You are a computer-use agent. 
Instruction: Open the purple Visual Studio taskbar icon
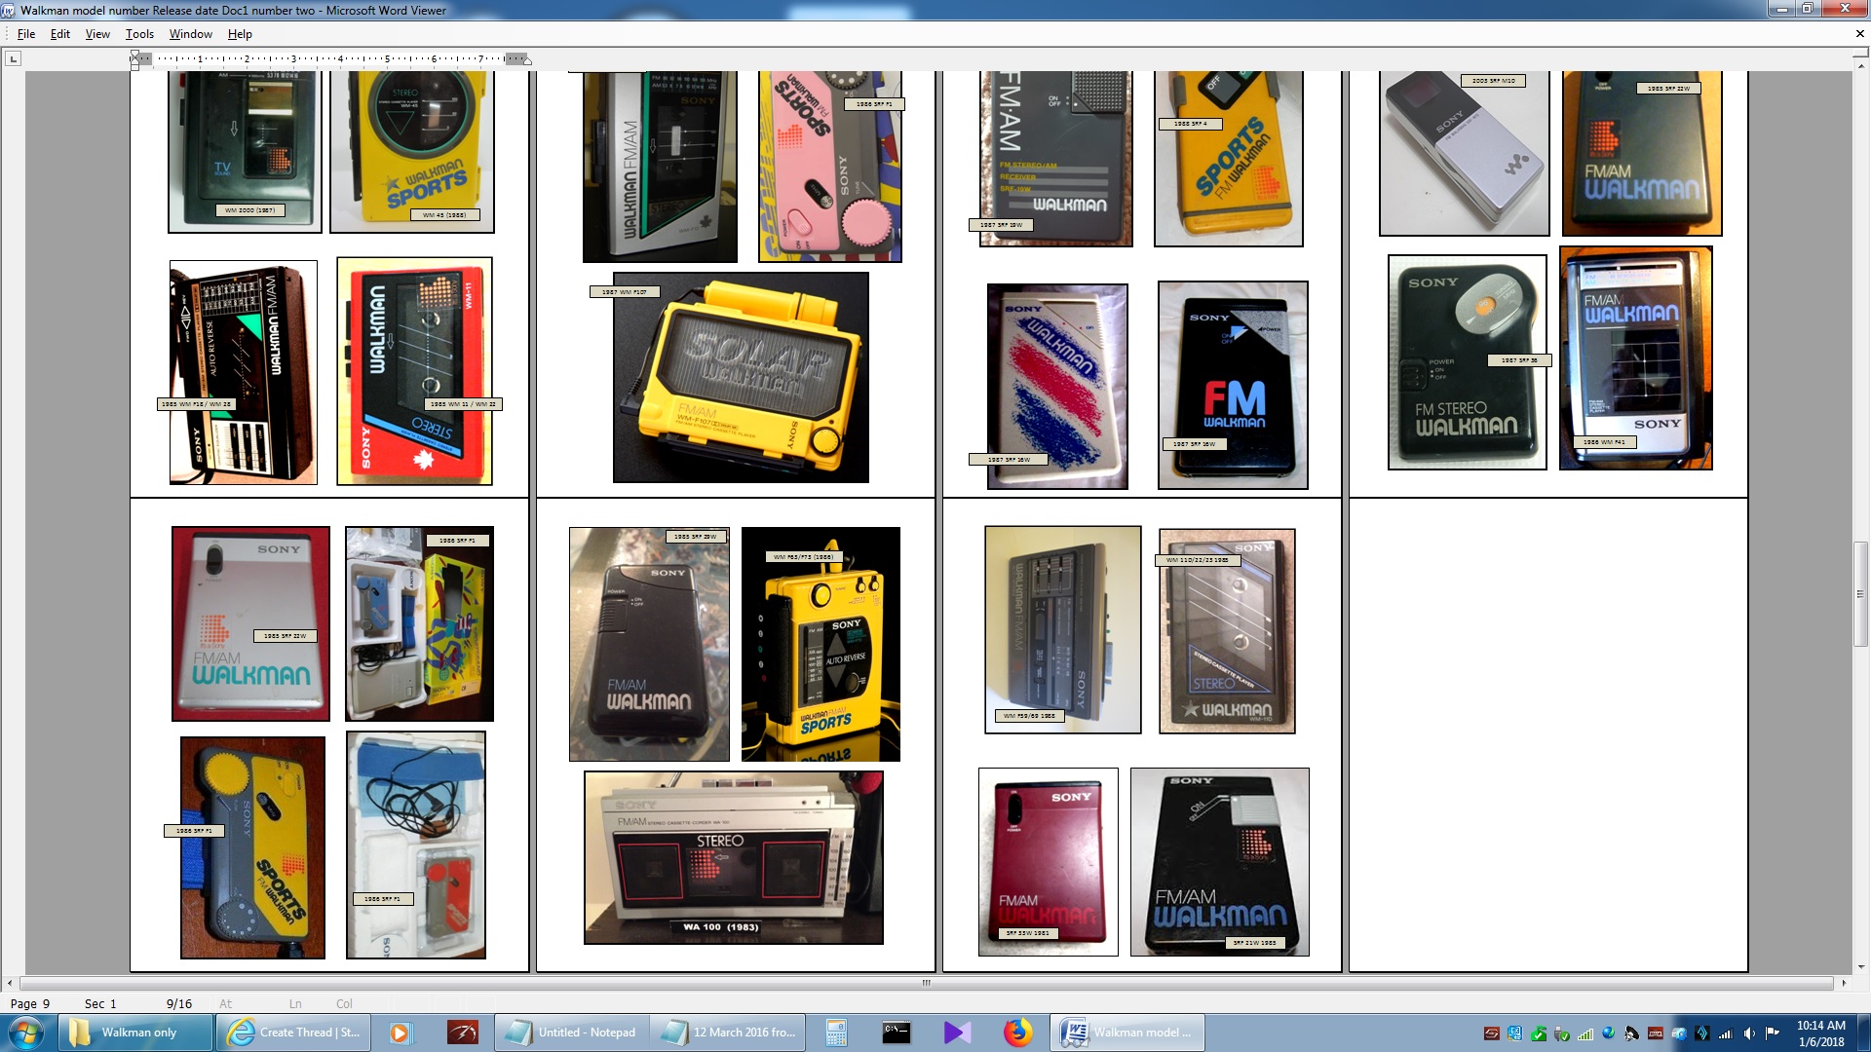point(957,1033)
